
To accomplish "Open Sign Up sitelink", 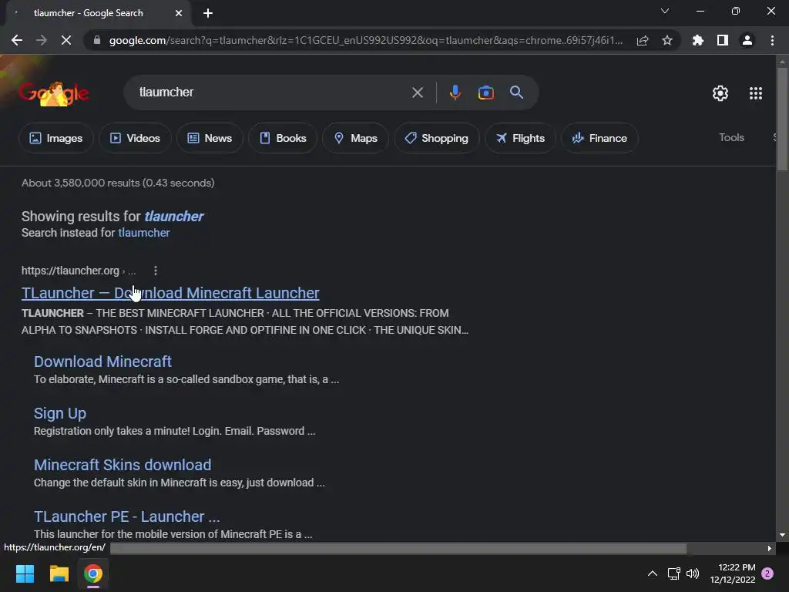I will tap(60, 413).
